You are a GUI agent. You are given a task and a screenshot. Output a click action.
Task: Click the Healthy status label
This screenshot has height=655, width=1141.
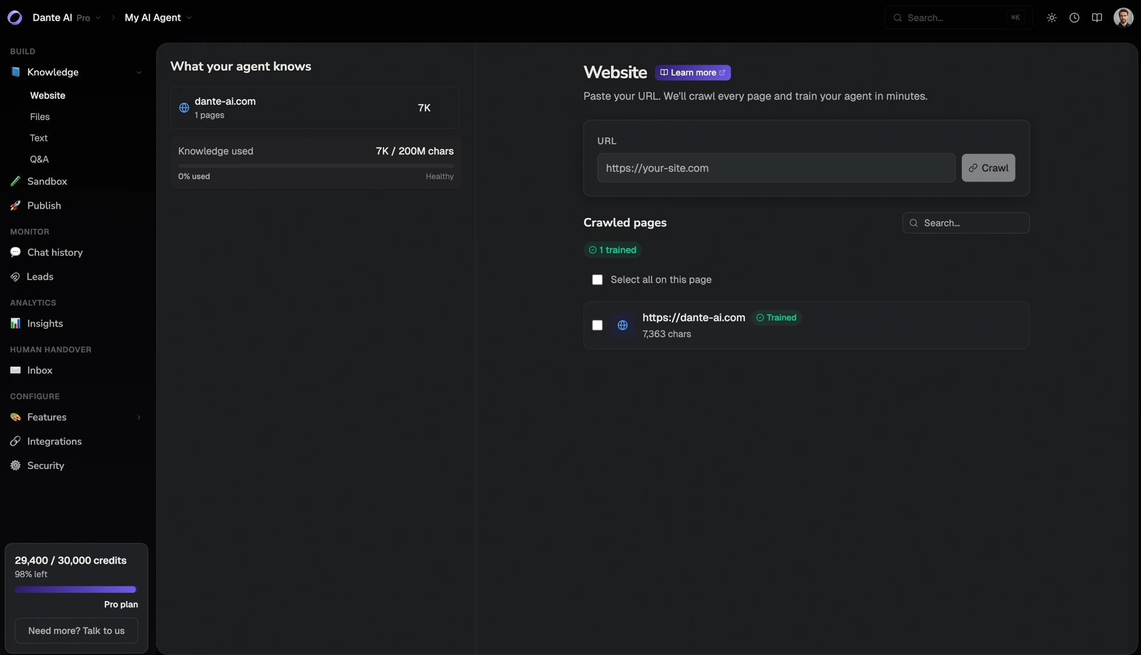439,177
